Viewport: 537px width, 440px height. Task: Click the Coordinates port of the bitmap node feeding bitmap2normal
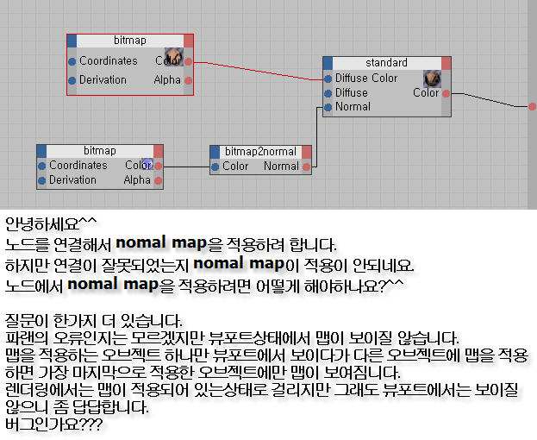[x=41, y=167]
